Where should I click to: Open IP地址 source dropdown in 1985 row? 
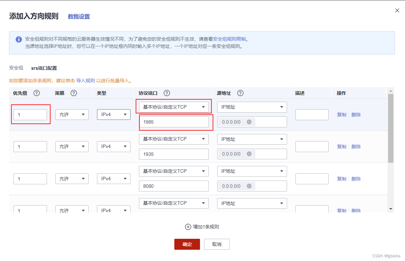(x=252, y=107)
